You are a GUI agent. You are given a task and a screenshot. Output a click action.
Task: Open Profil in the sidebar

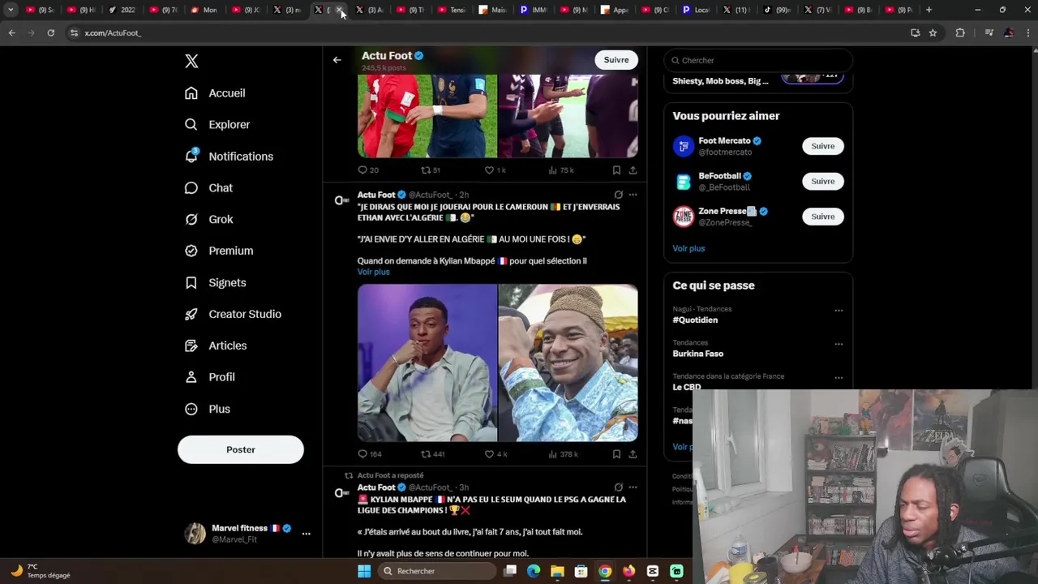tap(209, 378)
